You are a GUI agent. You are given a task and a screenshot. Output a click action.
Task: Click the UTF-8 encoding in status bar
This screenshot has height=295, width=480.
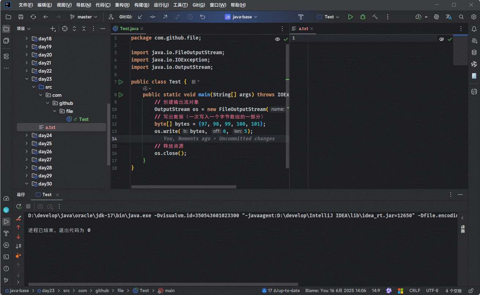tap(432, 291)
